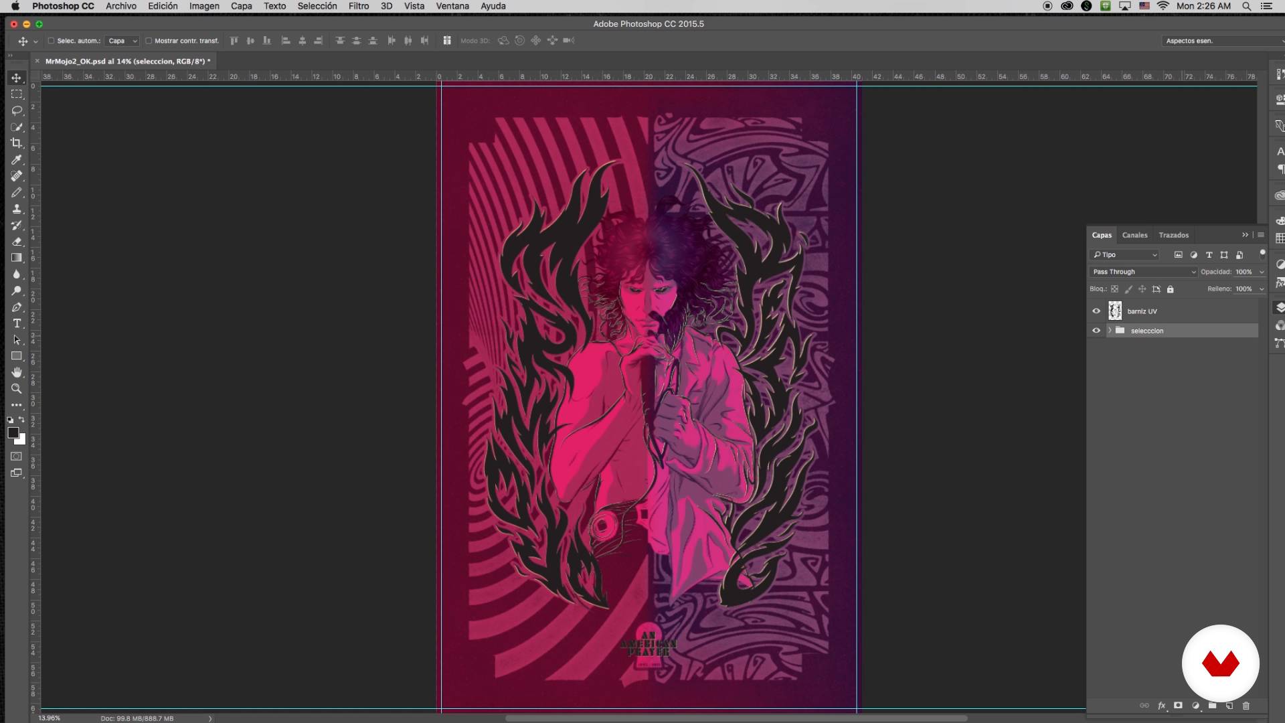Hide the selecccion group

coord(1096,331)
